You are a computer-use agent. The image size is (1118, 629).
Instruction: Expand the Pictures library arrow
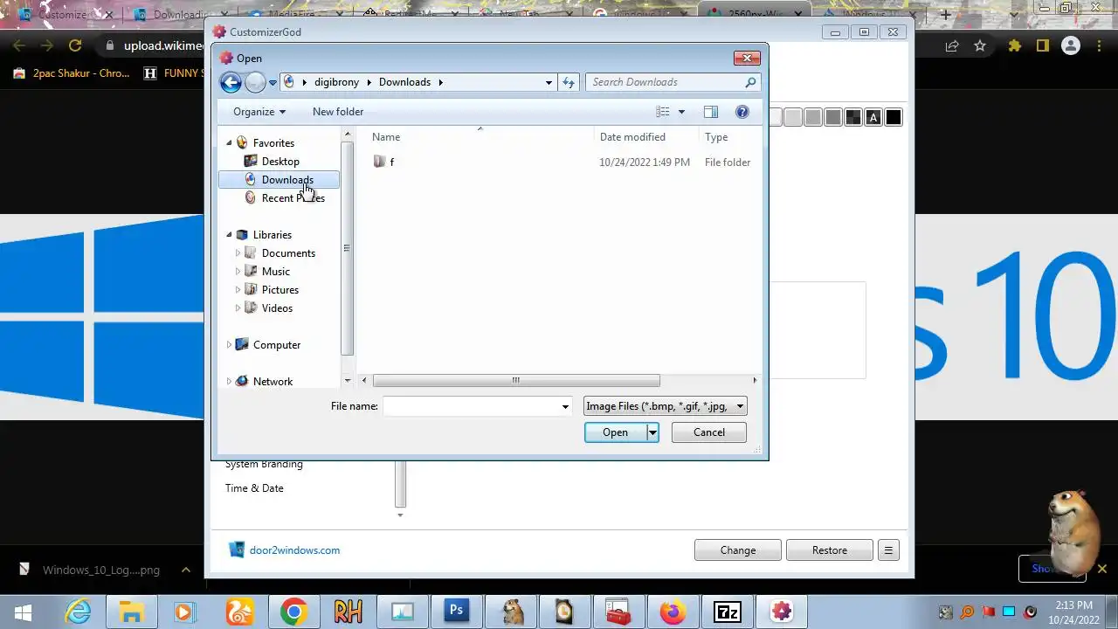(x=238, y=290)
